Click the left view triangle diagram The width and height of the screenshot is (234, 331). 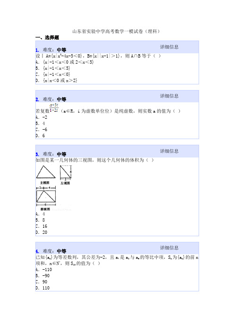click(66, 172)
